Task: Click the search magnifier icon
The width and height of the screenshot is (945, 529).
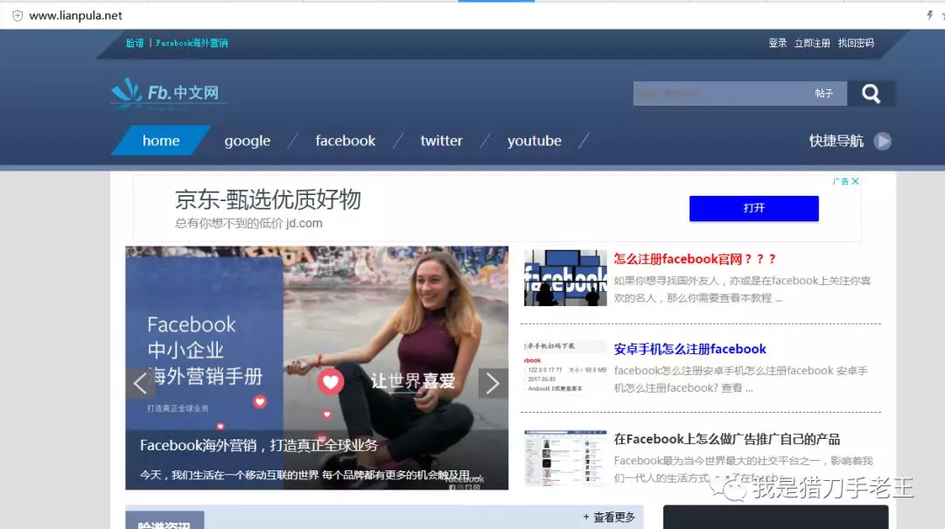Action: coord(871,94)
